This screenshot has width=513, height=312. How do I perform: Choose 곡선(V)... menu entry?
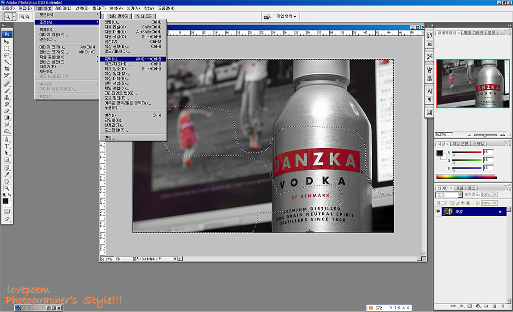[133, 42]
